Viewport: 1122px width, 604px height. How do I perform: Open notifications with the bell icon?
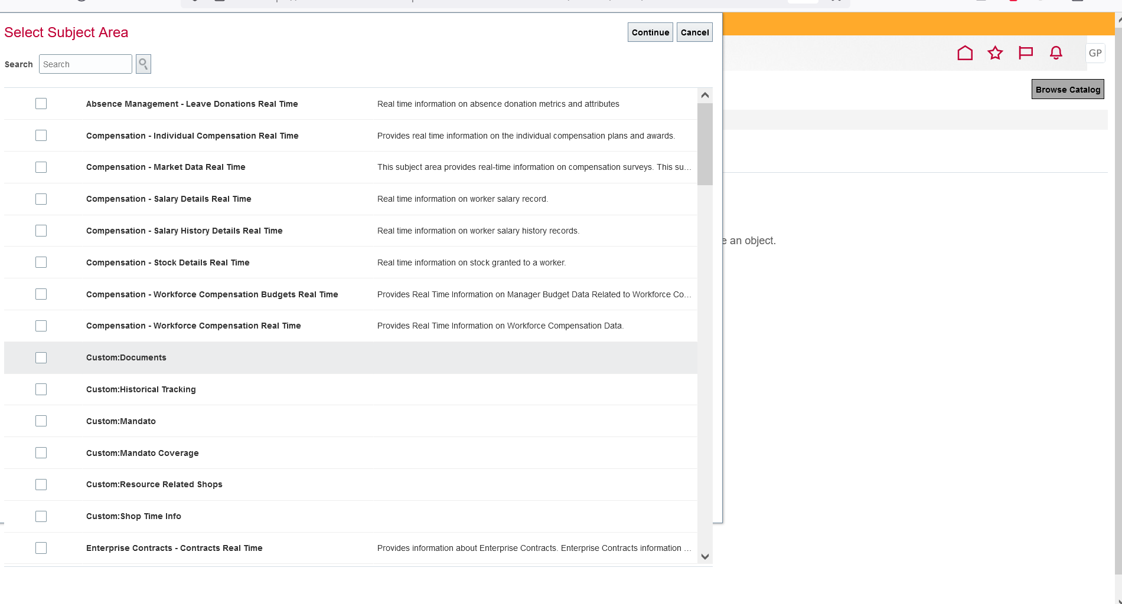tap(1055, 52)
